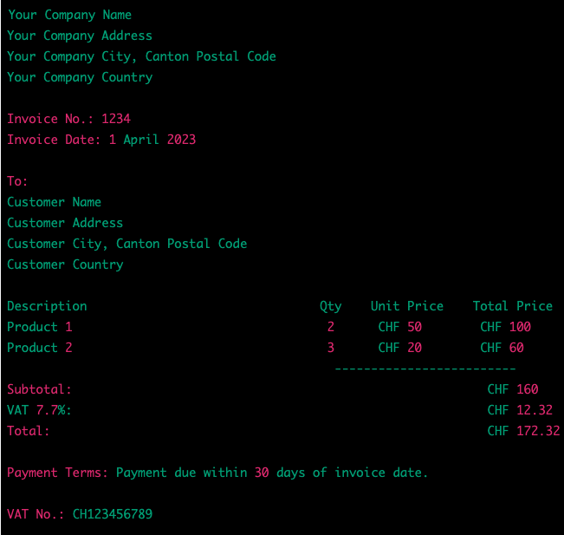The width and height of the screenshot is (564, 535).
Task: Click the 'Payment Terms:' label
Action: [x=58, y=473]
